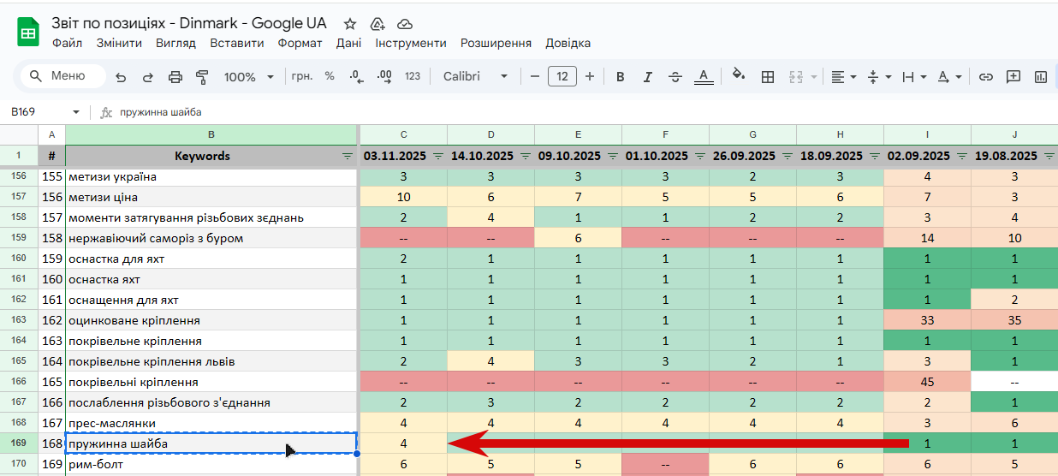Open the filter on 01.10.2025 column
This screenshot has height=476, width=1058.
pos(699,157)
